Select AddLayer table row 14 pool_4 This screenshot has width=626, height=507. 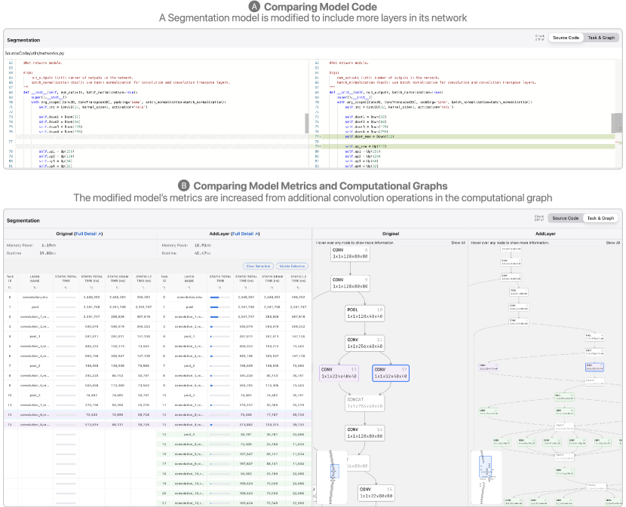tap(234, 435)
